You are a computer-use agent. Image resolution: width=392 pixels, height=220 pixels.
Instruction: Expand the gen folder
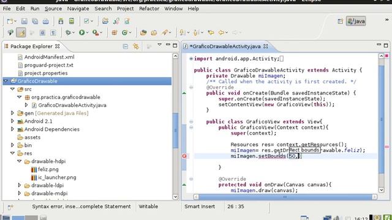[x=12, y=113]
